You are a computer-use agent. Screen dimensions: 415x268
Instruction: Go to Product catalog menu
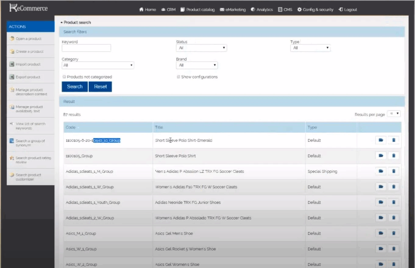click(197, 9)
